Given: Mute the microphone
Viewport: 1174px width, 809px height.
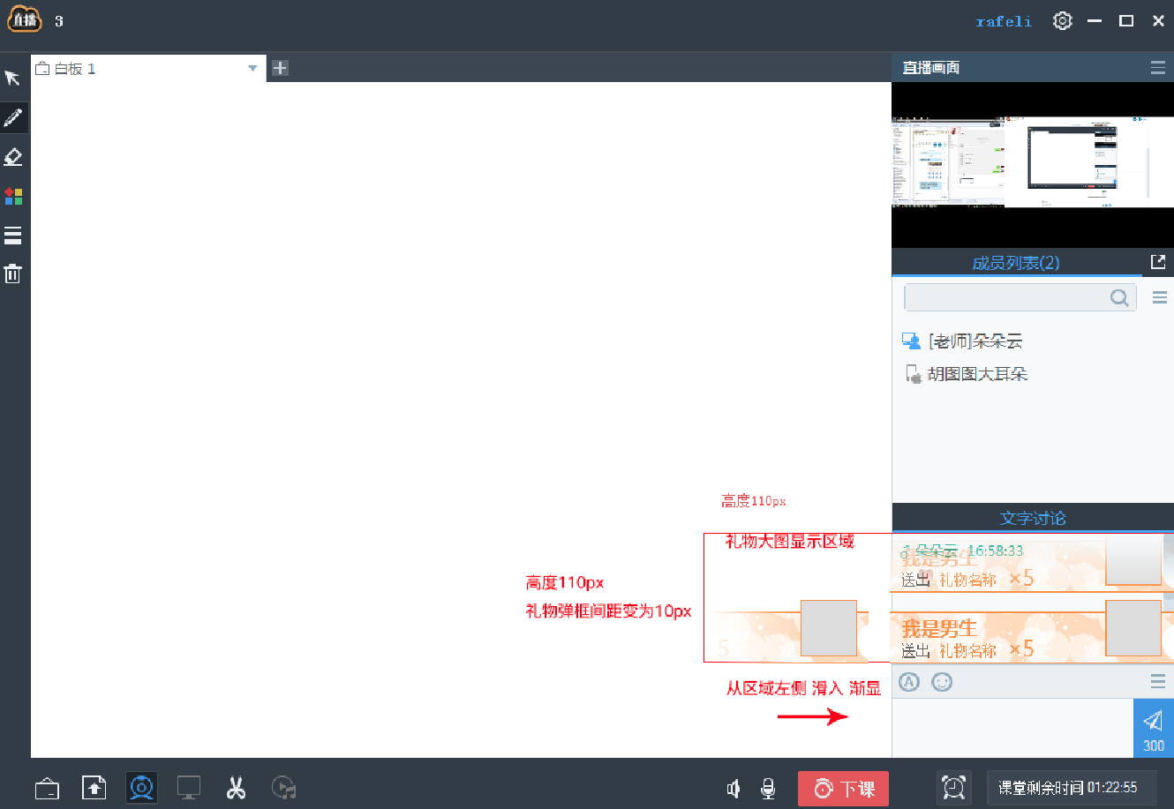Looking at the screenshot, I should pyautogui.click(x=768, y=788).
